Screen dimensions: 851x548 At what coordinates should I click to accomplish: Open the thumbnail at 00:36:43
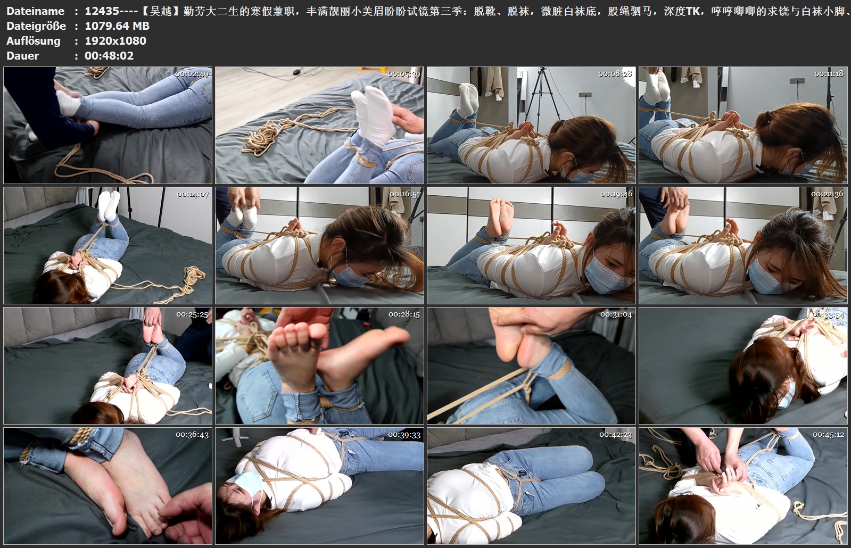click(x=108, y=486)
